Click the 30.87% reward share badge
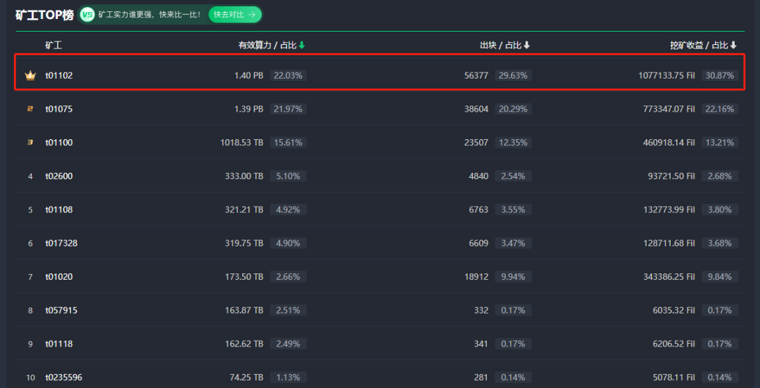 [x=720, y=76]
